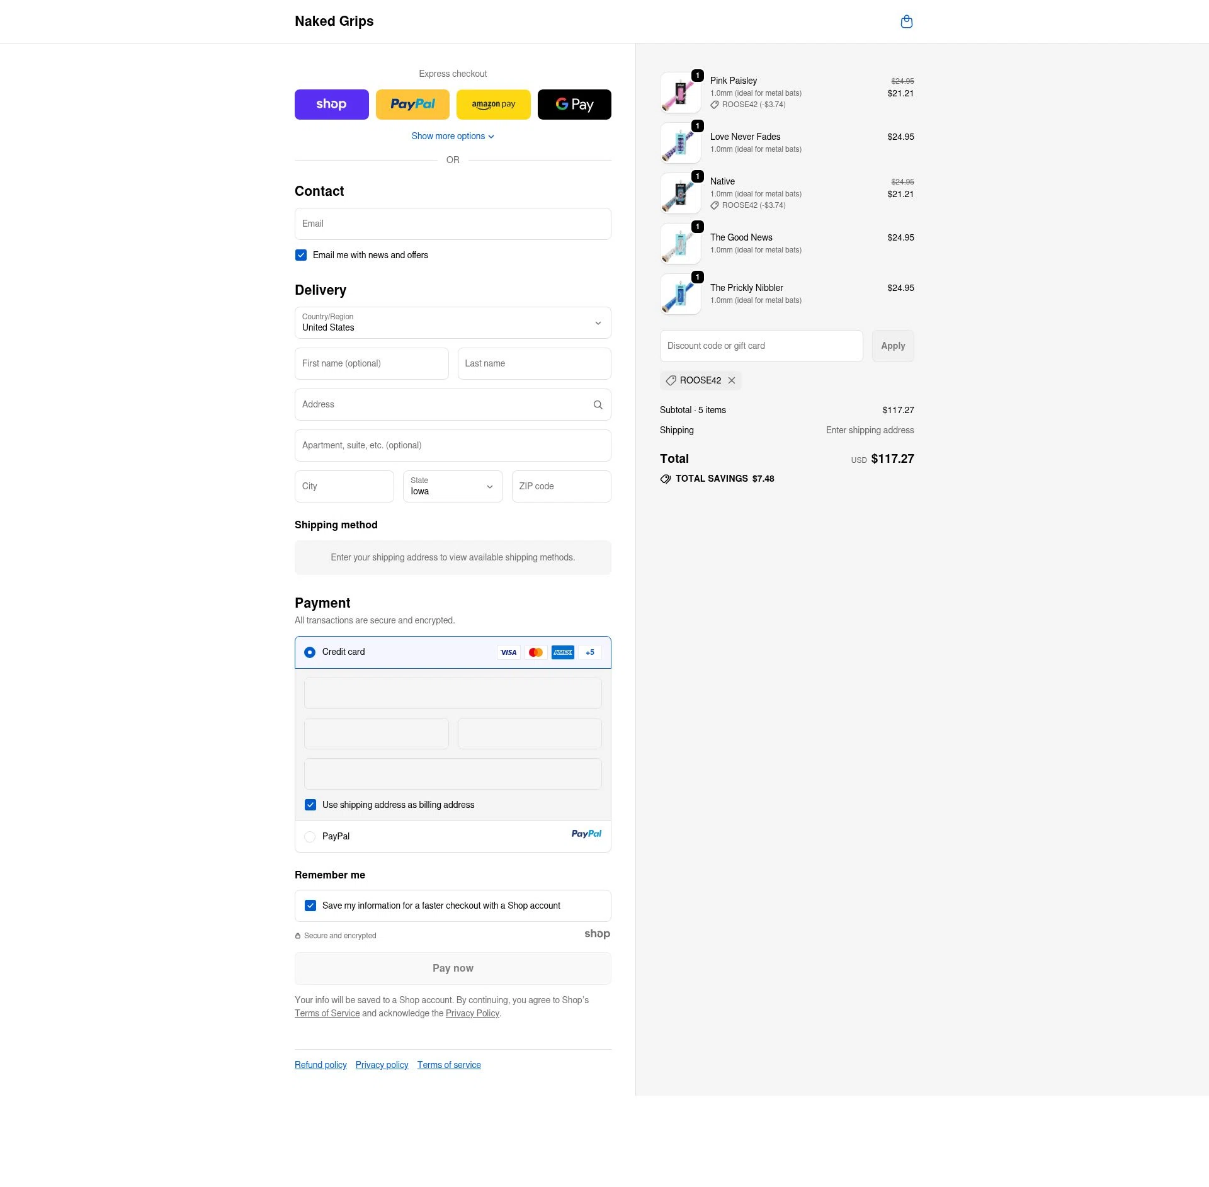Viewport: 1209px width, 1187px height.
Task: Open the Refund policy link
Action: (321, 1064)
